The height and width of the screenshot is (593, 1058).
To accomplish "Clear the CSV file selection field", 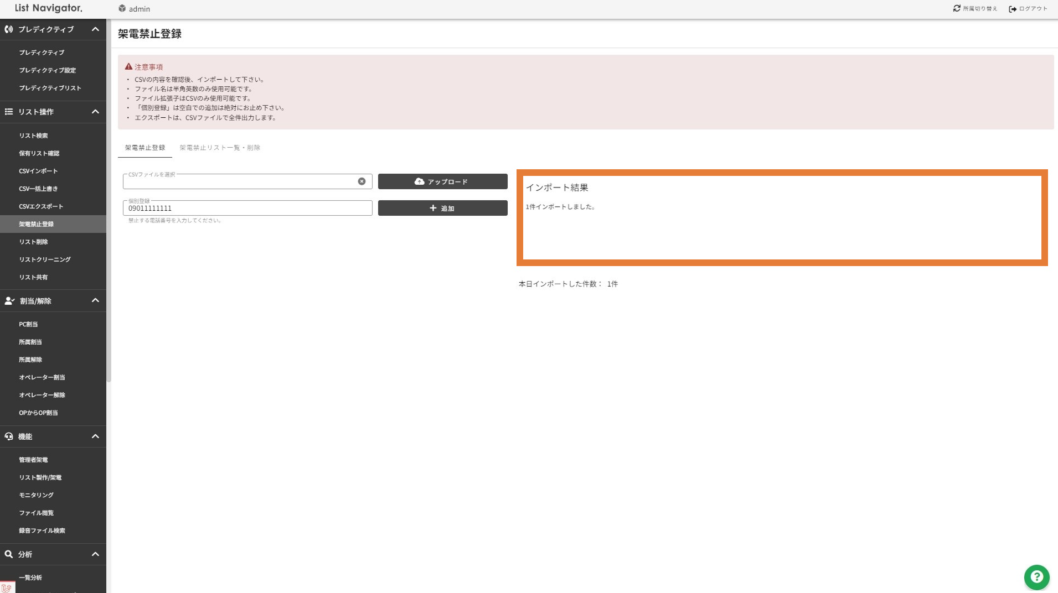I will coord(362,181).
